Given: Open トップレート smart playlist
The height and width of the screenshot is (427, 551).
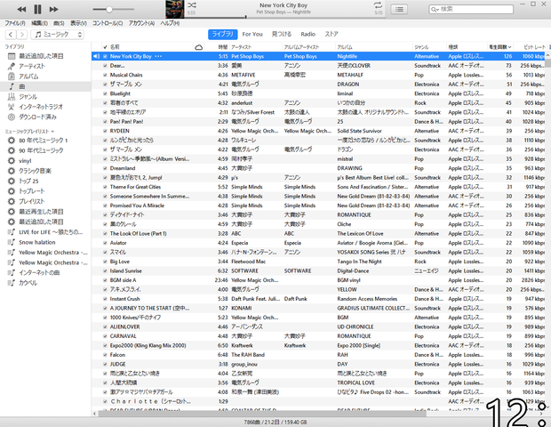Looking at the screenshot, I should pos(32,191).
